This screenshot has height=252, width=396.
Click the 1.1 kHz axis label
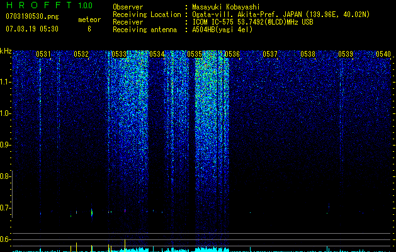(x=5, y=82)
